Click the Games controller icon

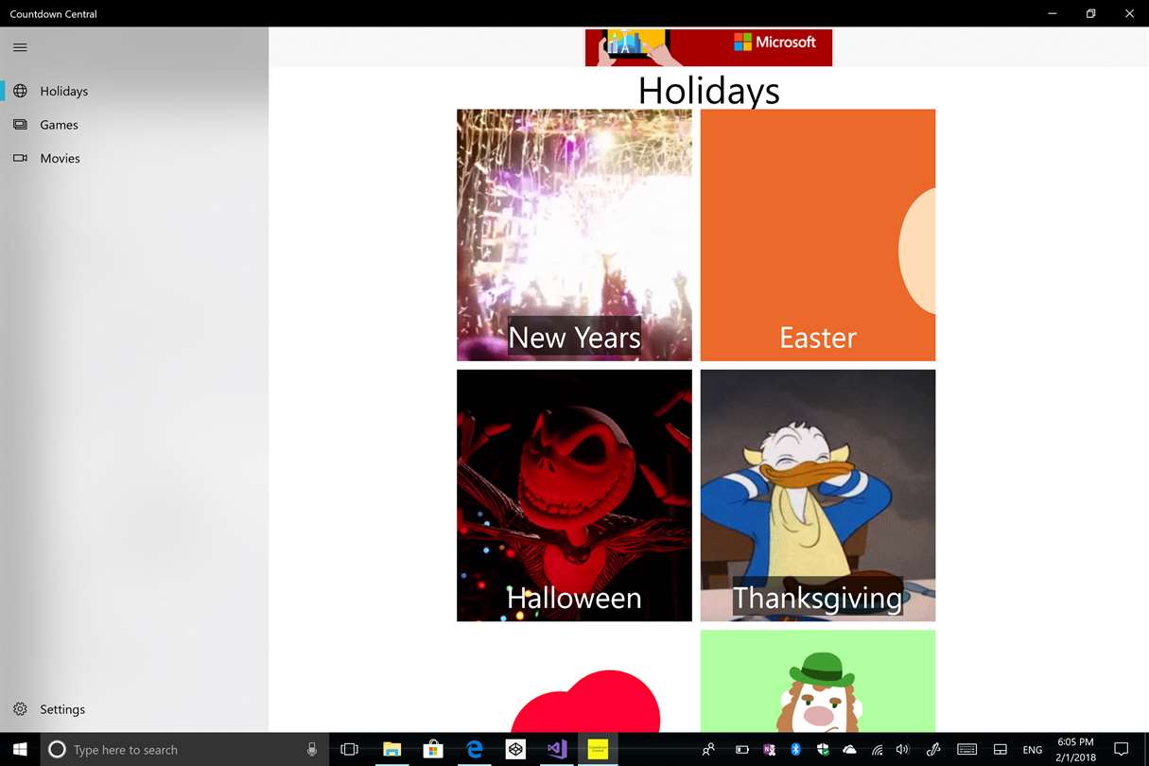tap(20, 125)
